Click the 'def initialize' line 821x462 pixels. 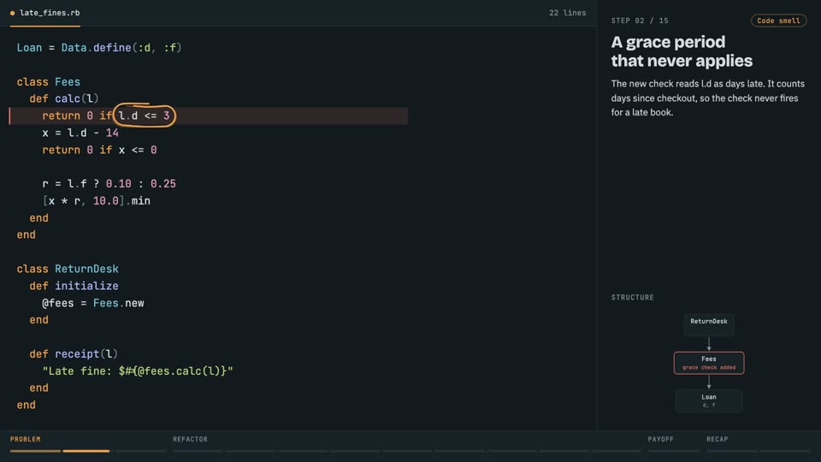74,286
